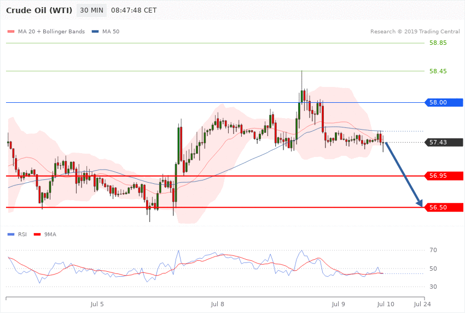Image resolution: width=465 pixels, height=315 pixels.
Task: Click the blue 58.00 pivot price tag
Action: 444,102
